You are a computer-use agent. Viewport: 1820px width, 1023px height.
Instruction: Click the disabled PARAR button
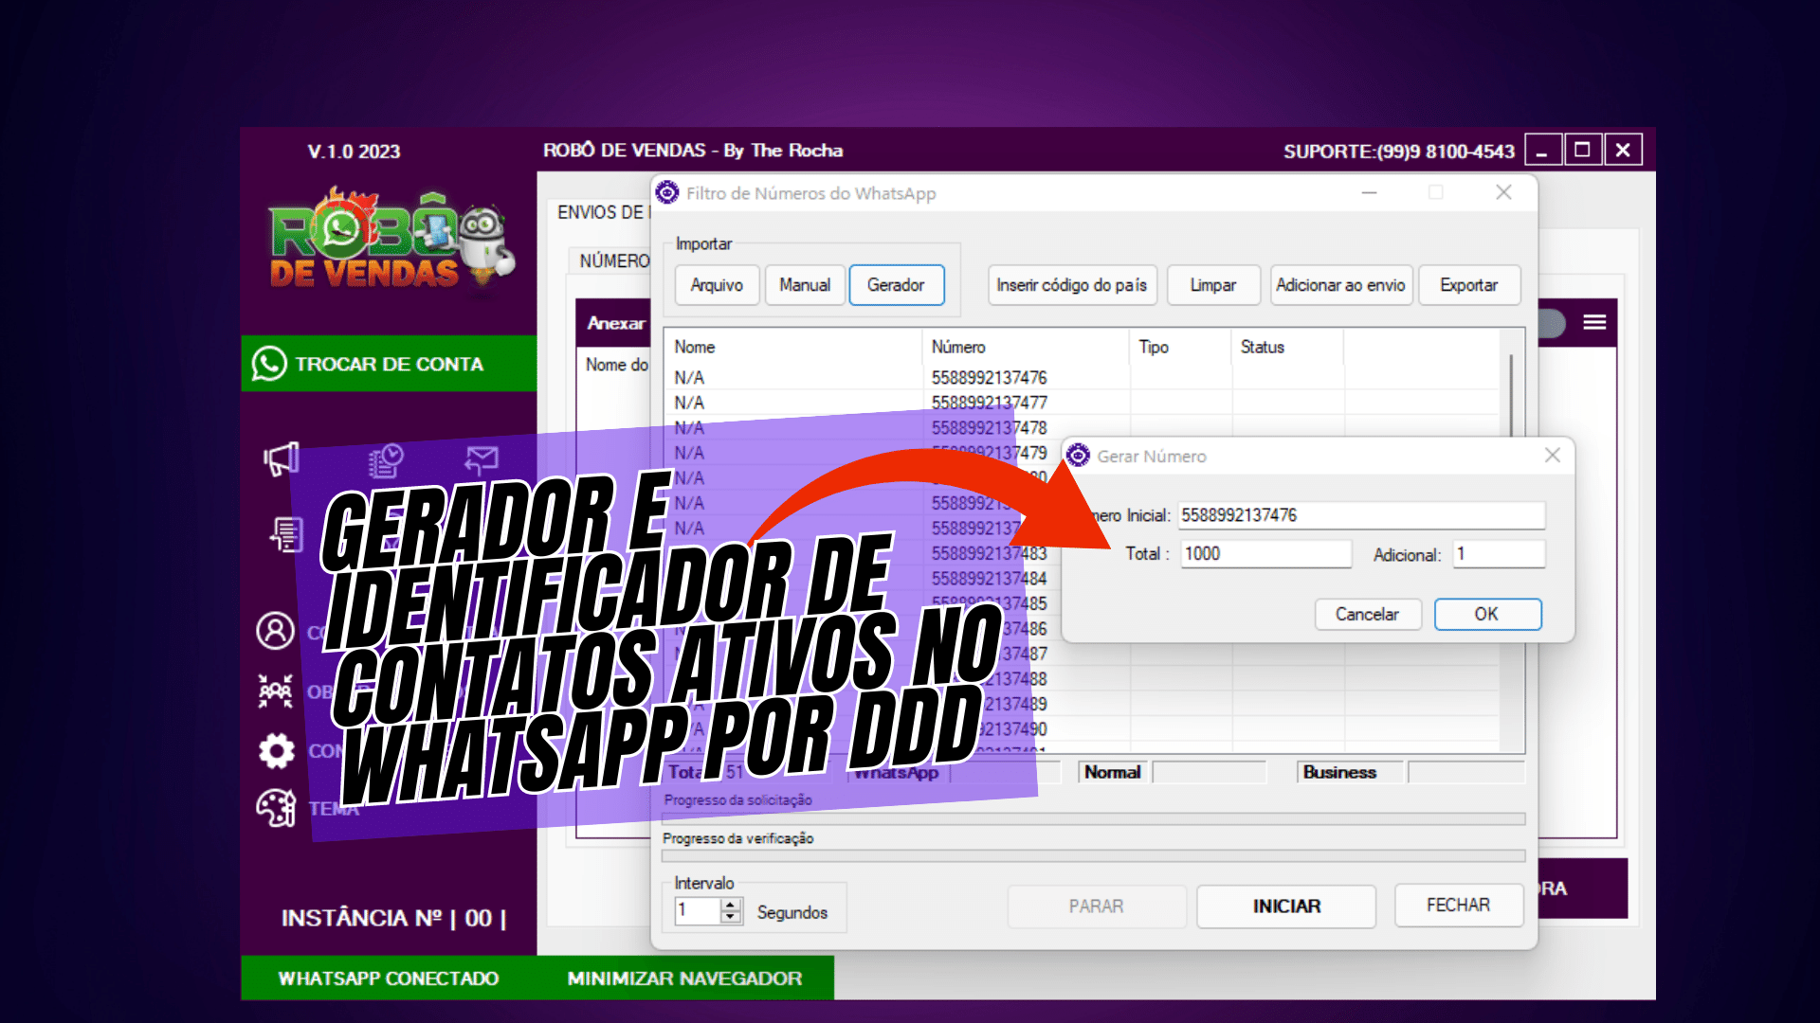click(1097, 906)
